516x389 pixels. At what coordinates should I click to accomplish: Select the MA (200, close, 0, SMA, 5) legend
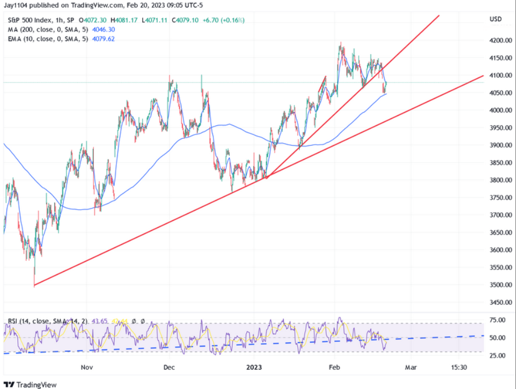(48, 29)
